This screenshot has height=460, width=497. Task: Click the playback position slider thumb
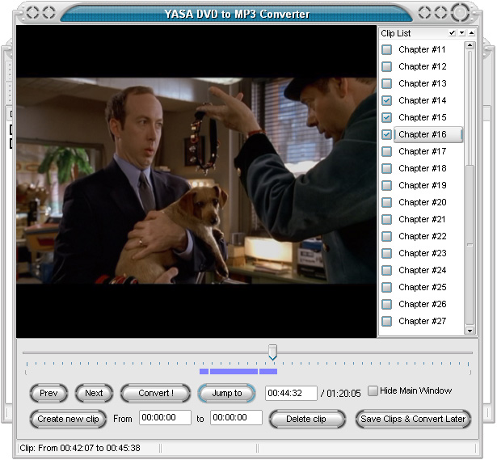[x=272, y=352]
